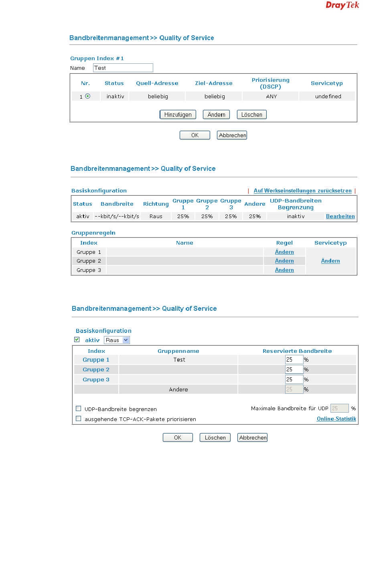Click the inaktiv status cell of rule 1
381x565 pixels.
tap(116, 96)
